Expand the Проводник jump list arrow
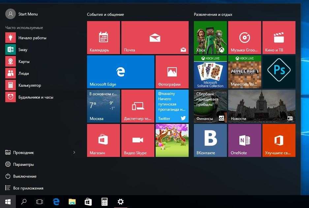This screenshot has width=309, height=208. [74, 152]
